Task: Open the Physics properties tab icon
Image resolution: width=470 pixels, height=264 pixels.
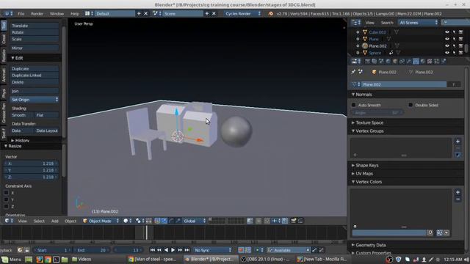Action: [x=444, y=62]
